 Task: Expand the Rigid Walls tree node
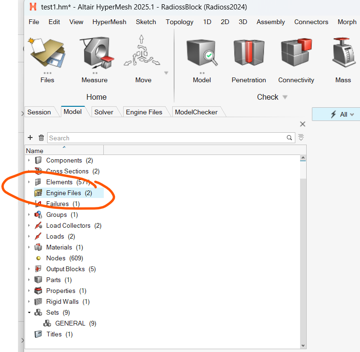(x=29, y=301)
